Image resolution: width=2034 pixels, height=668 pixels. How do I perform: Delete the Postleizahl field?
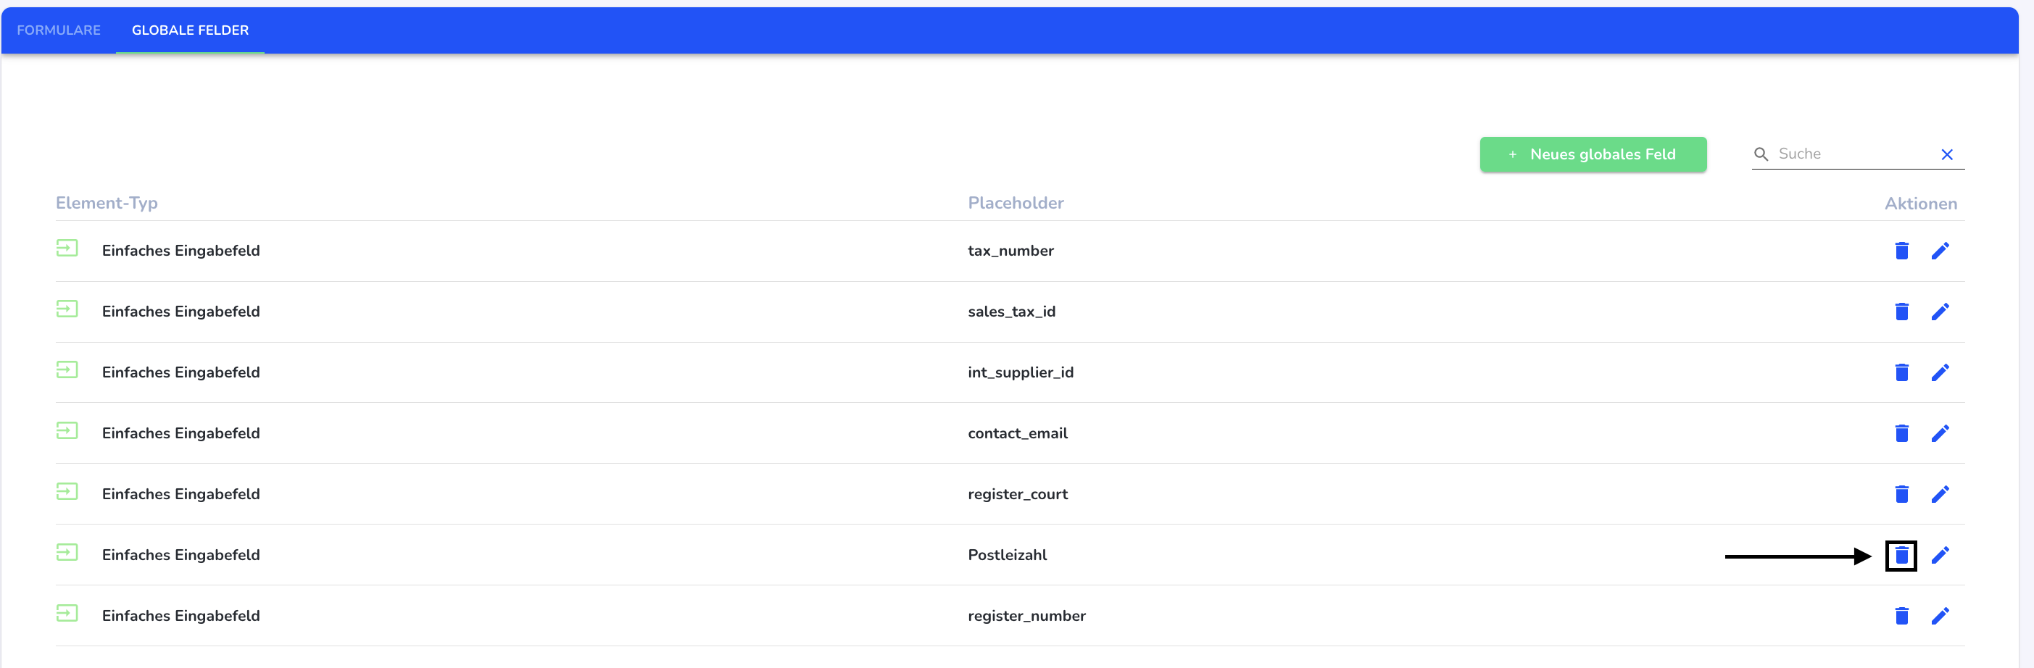[x=1901, y=555]
